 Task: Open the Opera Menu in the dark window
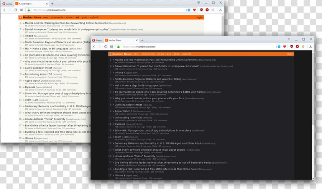coord(97,41)
